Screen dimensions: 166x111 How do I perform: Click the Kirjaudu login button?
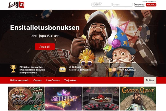point(139,5)
